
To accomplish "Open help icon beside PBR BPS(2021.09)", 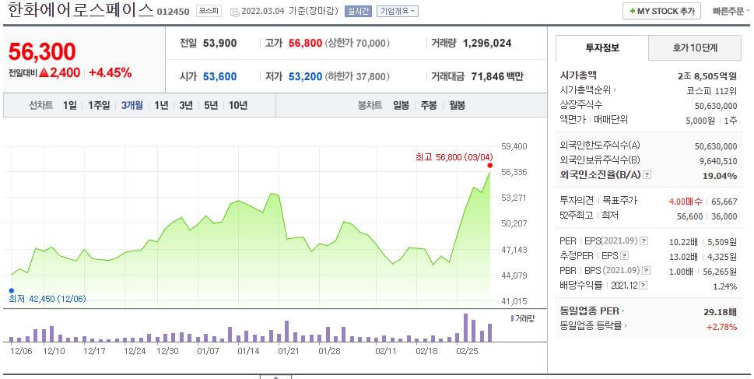I will (x=647, y=271).
